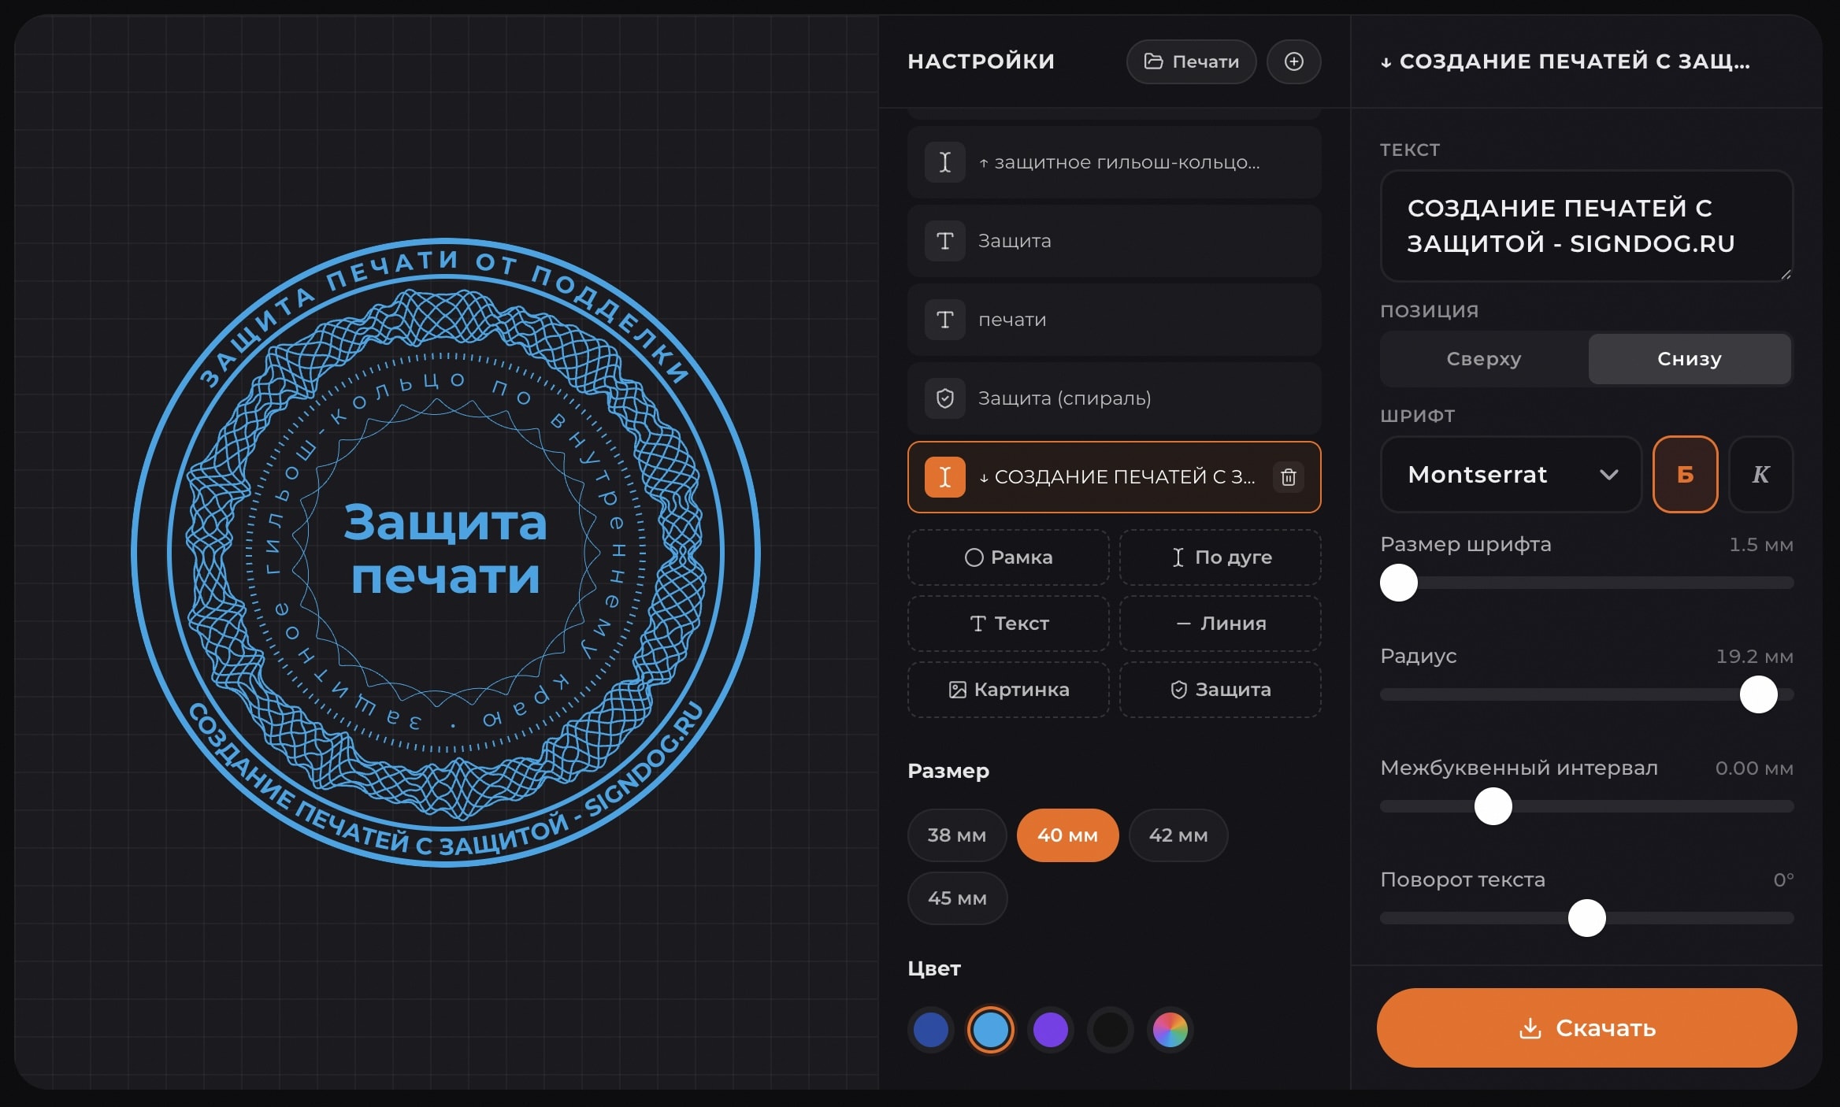The image size is (1840, 1107).
Task: Delete selected layer with trash icon
Action: (x=1289, y=477)
